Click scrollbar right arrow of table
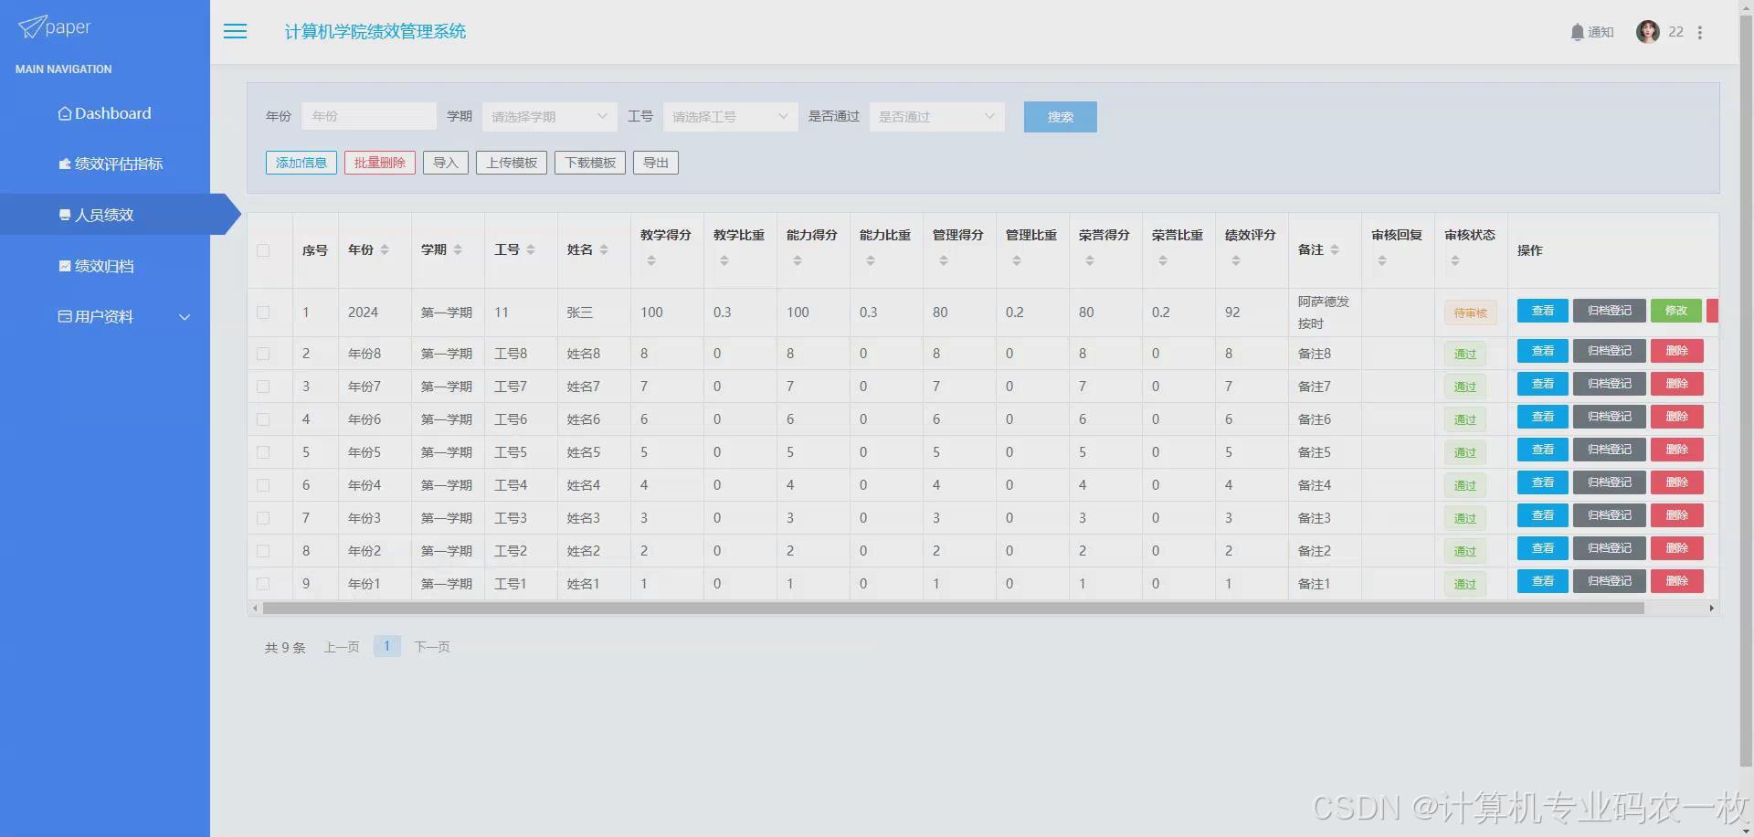 pos(1711,608)
